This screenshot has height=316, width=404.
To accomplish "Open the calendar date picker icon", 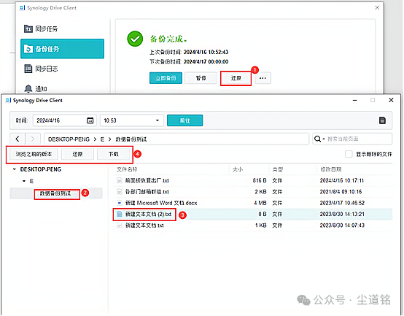I will [90, 120].
